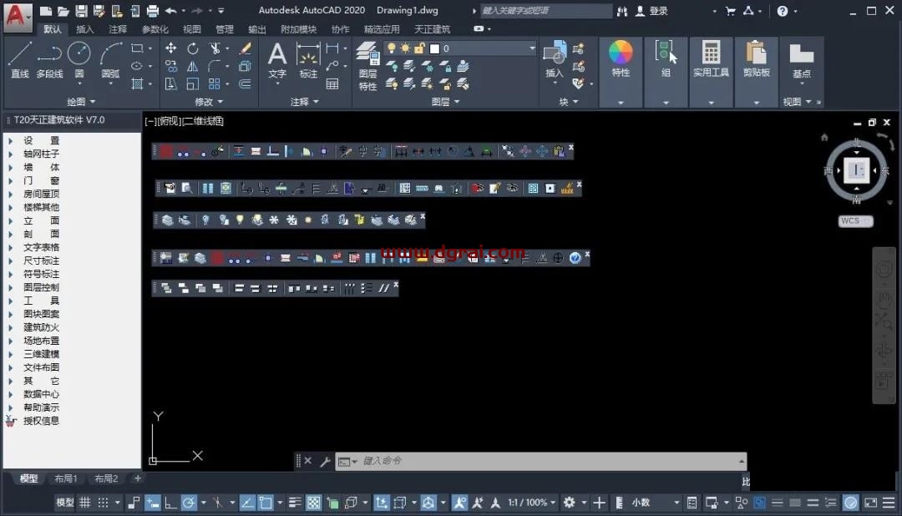Toggle the Model (模型) space status button

click(64, 503)
